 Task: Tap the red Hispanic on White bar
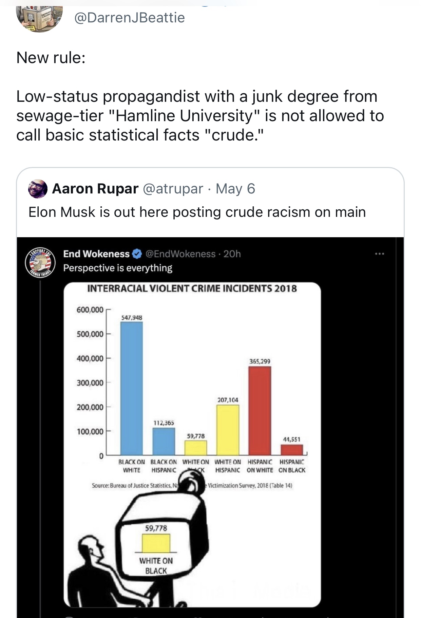(260, 411)
